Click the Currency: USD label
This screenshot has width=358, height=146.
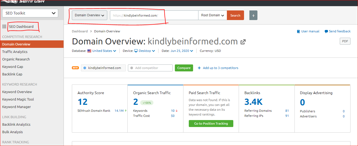pos(210,51)
